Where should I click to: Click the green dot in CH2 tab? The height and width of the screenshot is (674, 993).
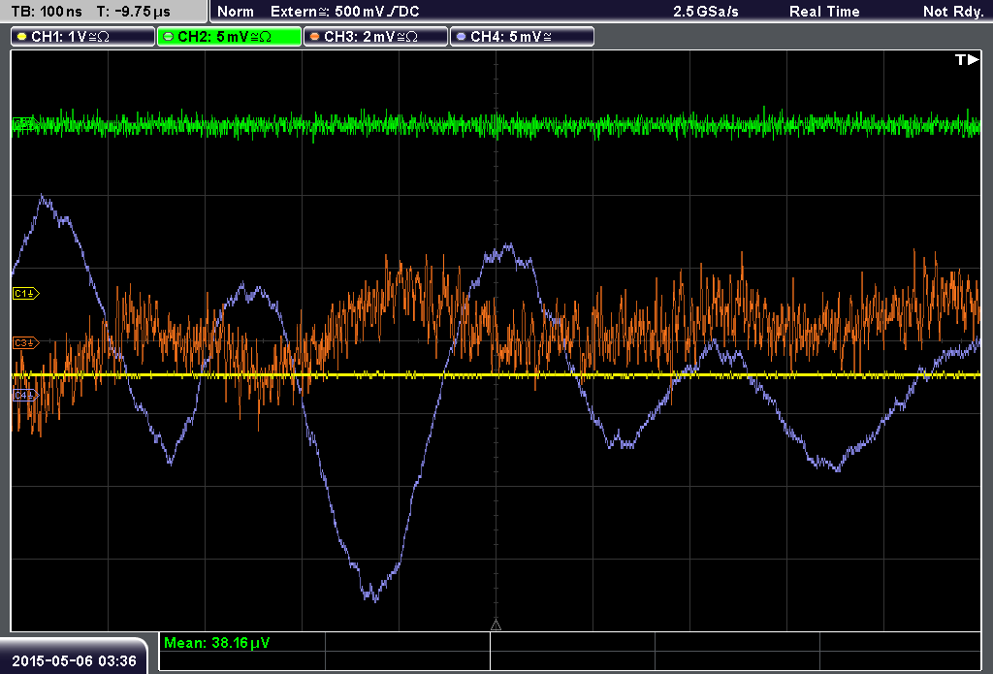pyautogui.click(x=169, y=37)
